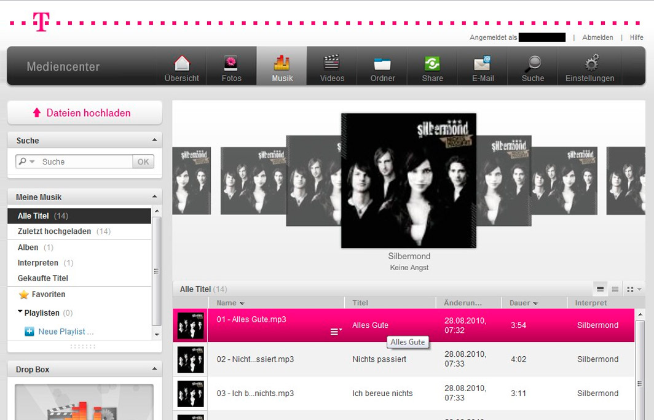Screen dimensions: 654x420
Task: Click the OK search button
Action: [143, 161]
